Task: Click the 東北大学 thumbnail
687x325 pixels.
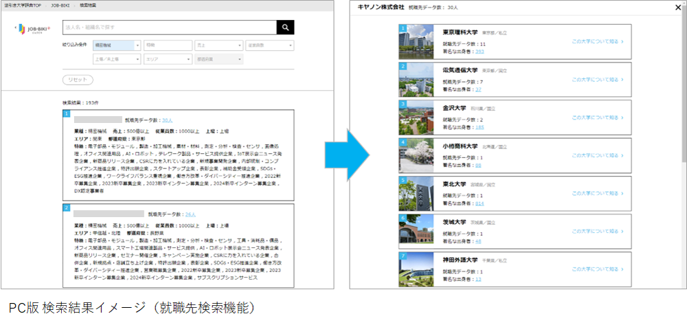Action: [416, 193]
